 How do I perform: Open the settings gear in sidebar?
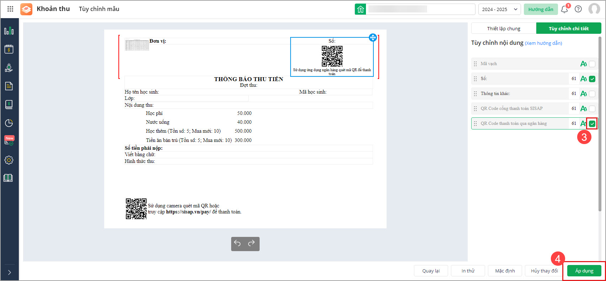coord(9,160)
